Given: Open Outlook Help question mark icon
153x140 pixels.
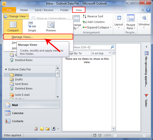Looking at the screenshot, I should pos(148,10).
